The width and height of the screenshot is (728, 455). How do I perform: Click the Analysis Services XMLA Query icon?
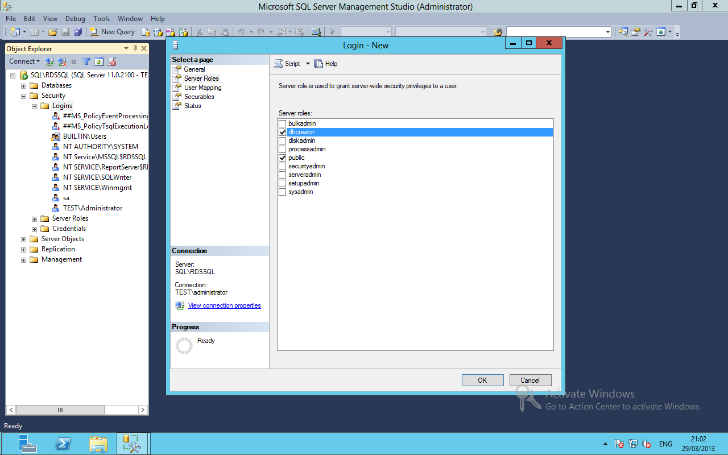coord(183,32)
